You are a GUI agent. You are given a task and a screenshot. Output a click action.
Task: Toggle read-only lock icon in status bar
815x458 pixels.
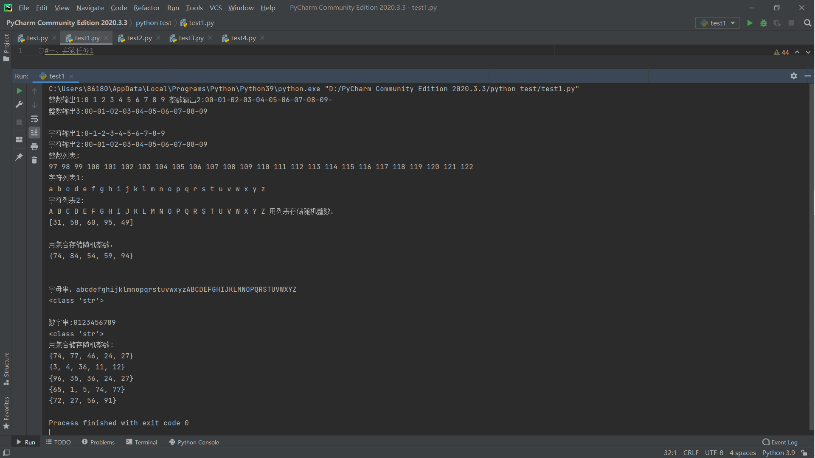coord(804,453)
